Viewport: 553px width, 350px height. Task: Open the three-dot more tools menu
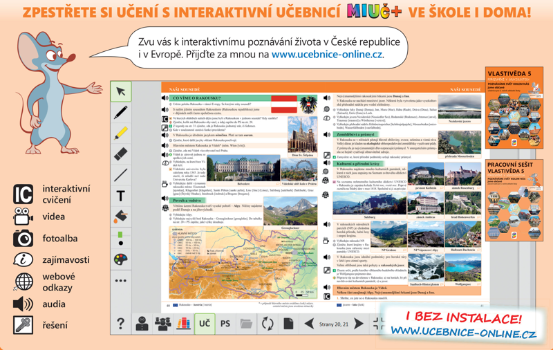click(120, 281)
